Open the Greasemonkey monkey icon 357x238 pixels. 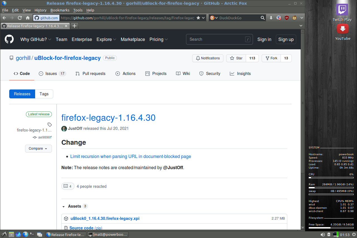point(294,18)
